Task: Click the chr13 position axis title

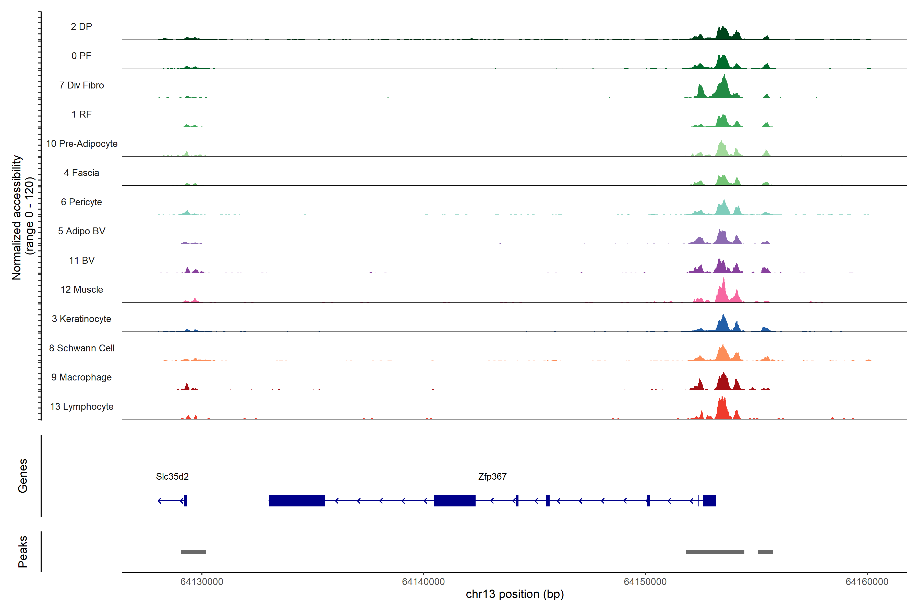Action: pyautogui.click(x=515, y=594)
